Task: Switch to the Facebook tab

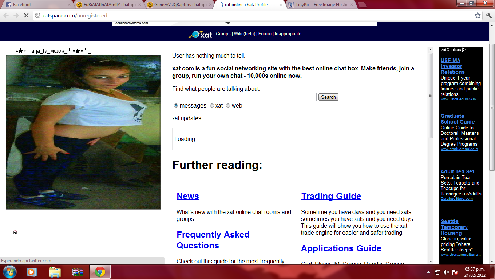Action: click(36, 5)
